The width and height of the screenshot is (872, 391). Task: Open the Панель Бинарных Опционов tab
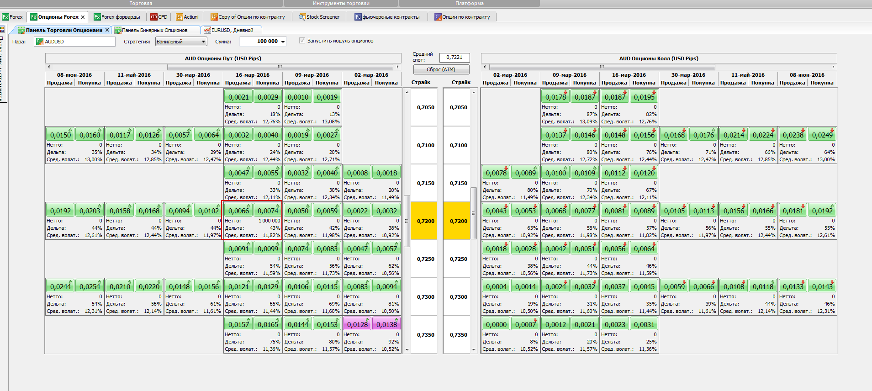(154, 30)
